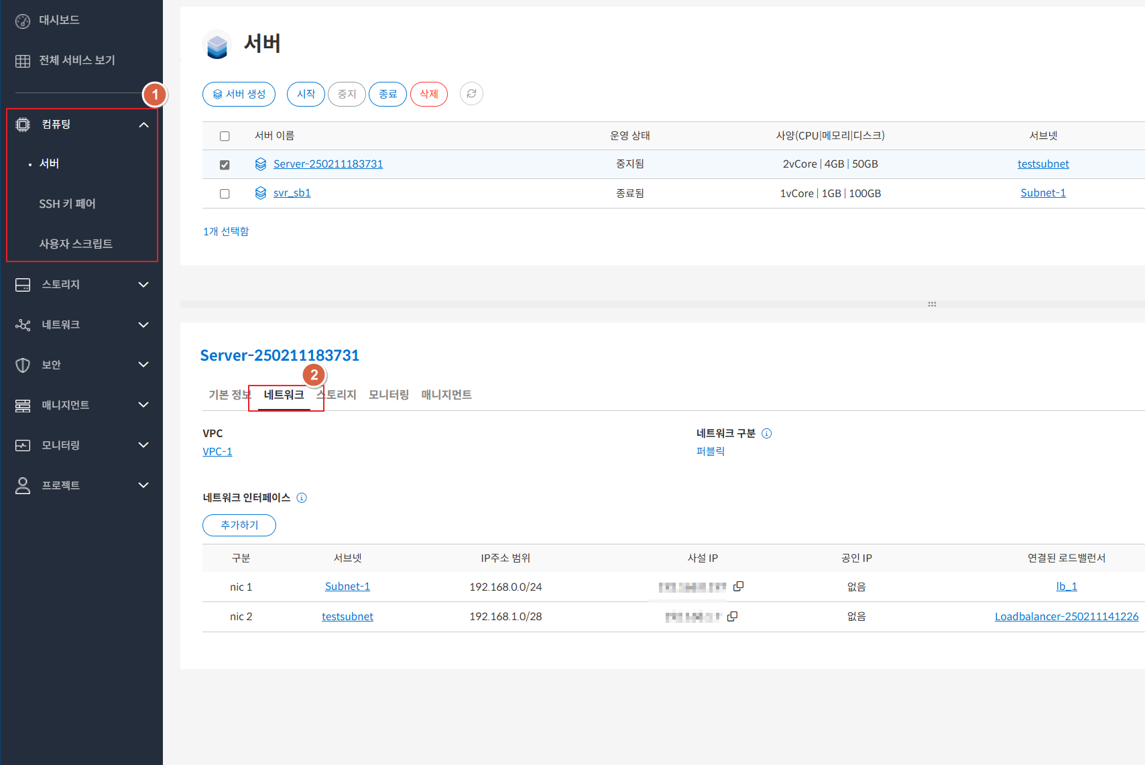The height and width of the screenshot is (765, 1145).
Task: Collapse the 컴퓨팅 menu section
Action: pos(143,125)
